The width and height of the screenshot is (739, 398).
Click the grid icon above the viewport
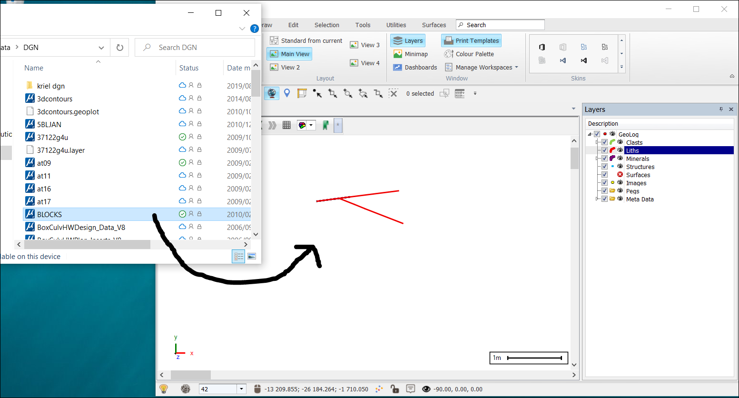[x=286, y=125]
